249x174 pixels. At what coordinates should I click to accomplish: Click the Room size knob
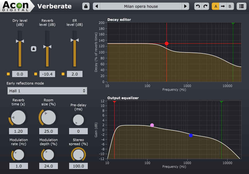[x=49, y=117]
